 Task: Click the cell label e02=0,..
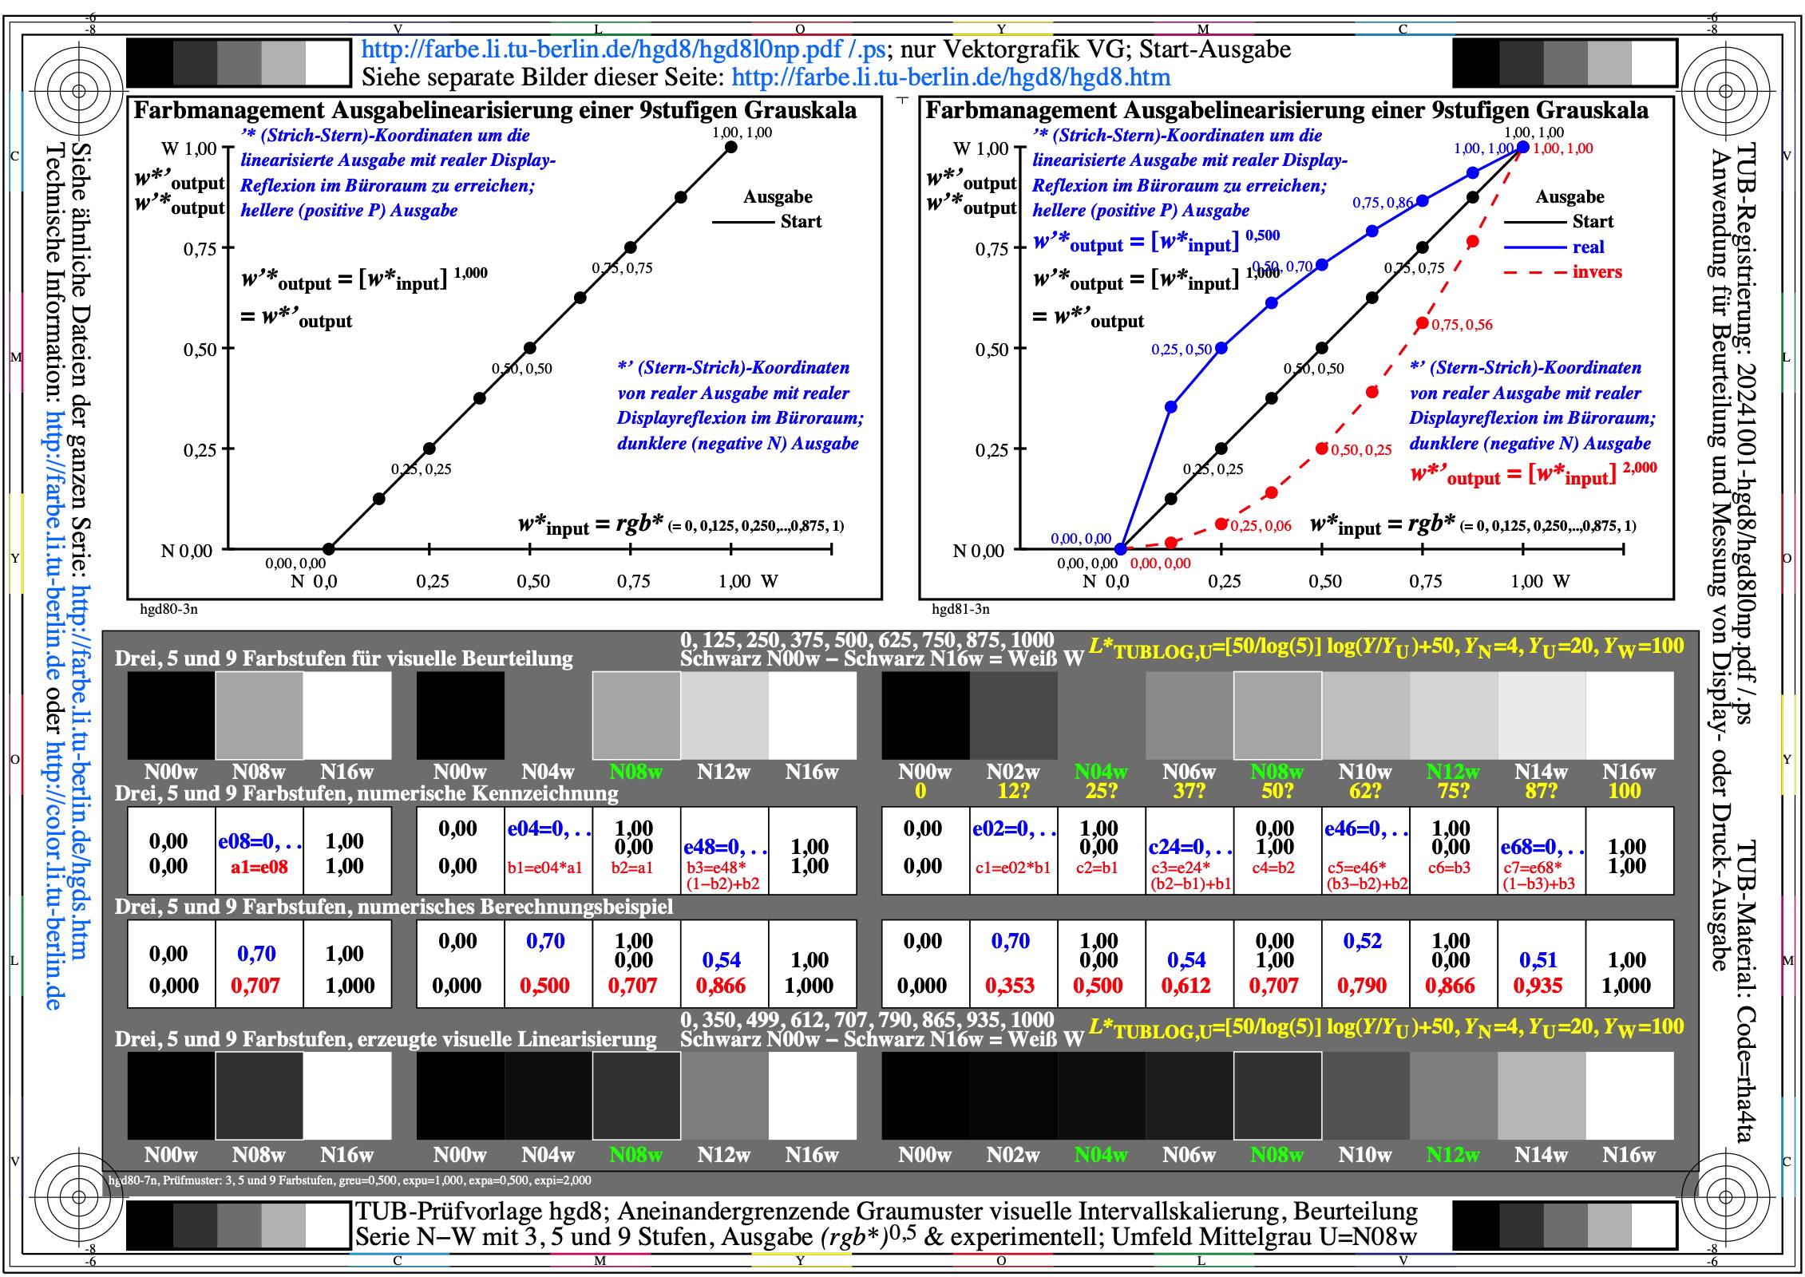pos(1014,829)
